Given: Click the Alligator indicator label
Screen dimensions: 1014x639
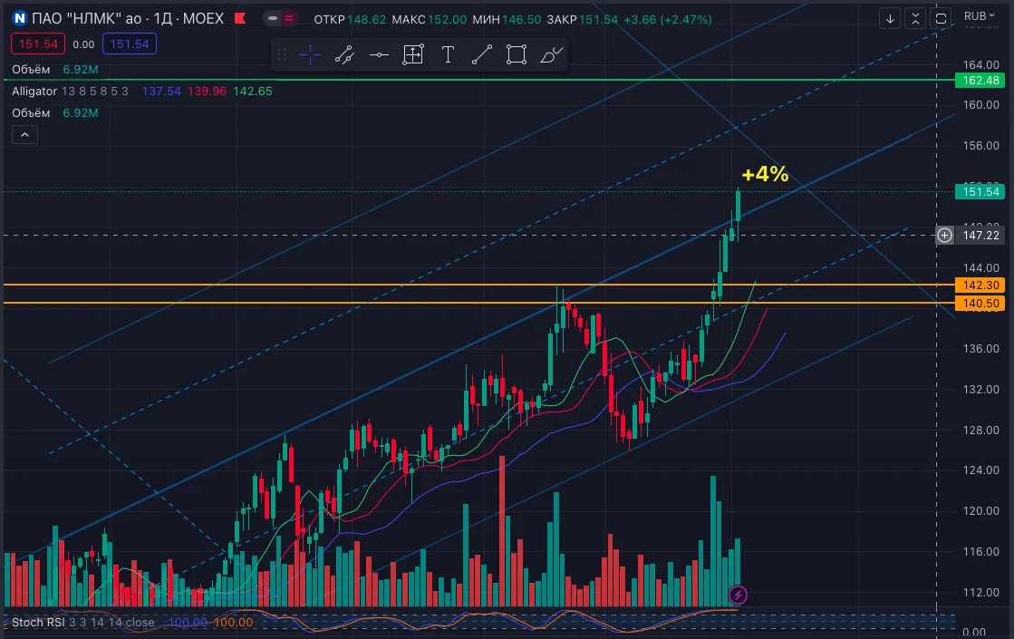Looking at the screenshot, I should point(34,92).
